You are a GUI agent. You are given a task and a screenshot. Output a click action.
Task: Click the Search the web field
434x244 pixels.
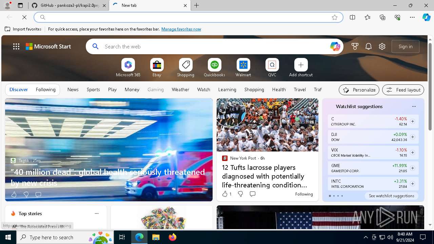tap(215, 46)
